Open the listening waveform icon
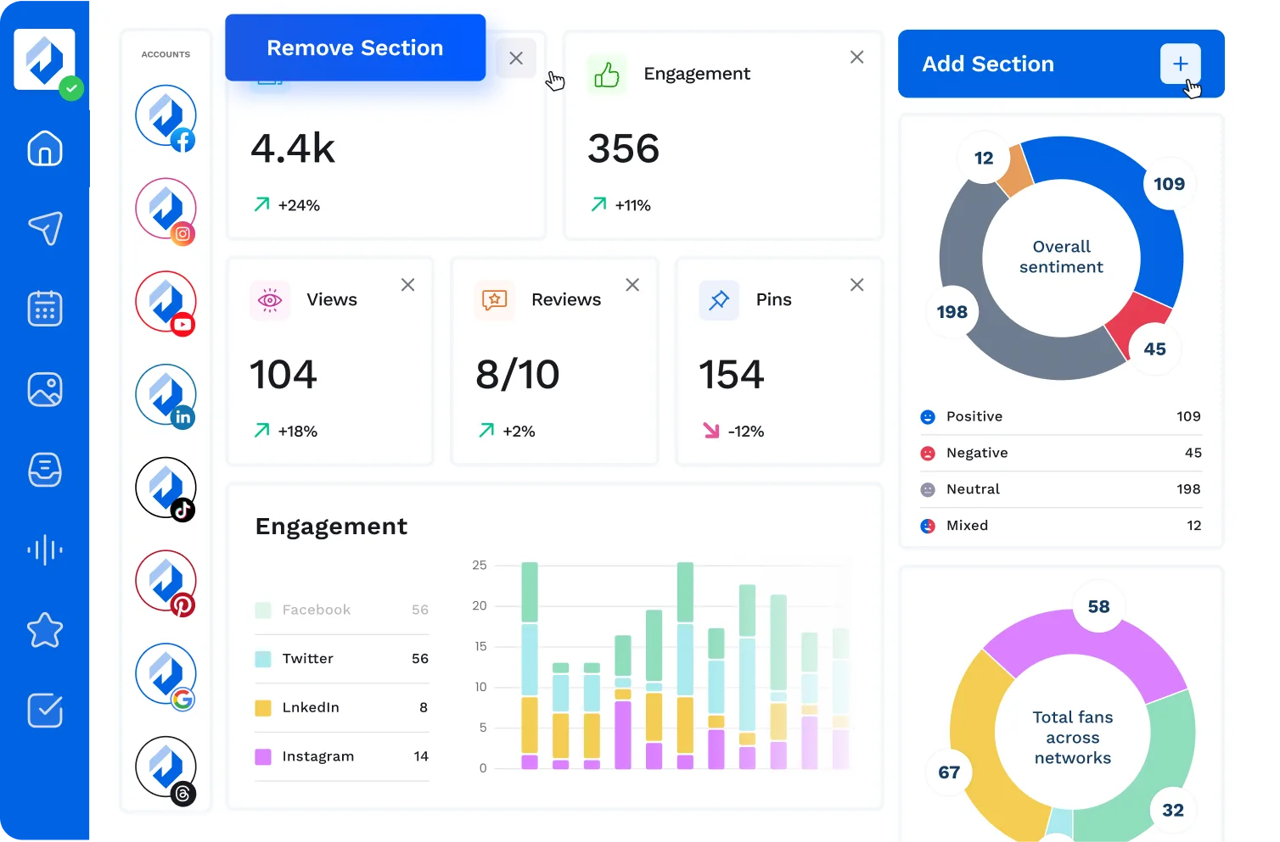Image resolution: width=1280 pixels, height=842 pixels. click(x=45, y=549)
